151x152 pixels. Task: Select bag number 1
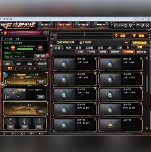pos(10,69)
